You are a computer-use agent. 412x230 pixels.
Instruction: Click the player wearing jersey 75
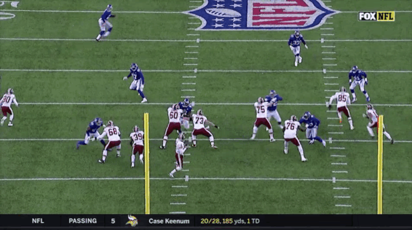coord(262,118)
